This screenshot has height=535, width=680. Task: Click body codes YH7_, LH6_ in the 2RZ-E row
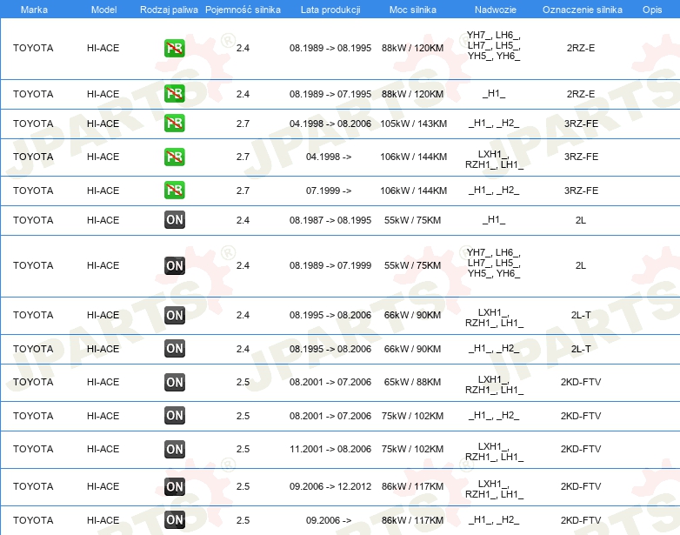pos(494,45)
